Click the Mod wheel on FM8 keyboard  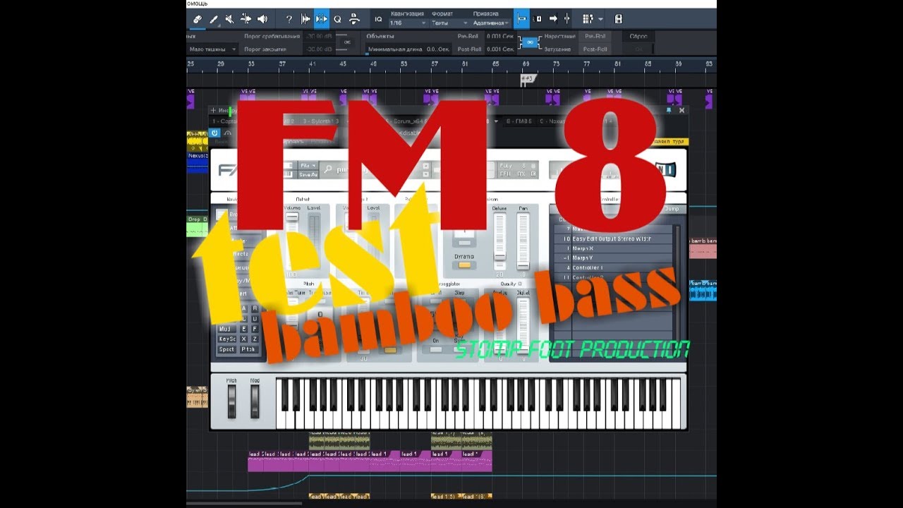coord(255,401)
